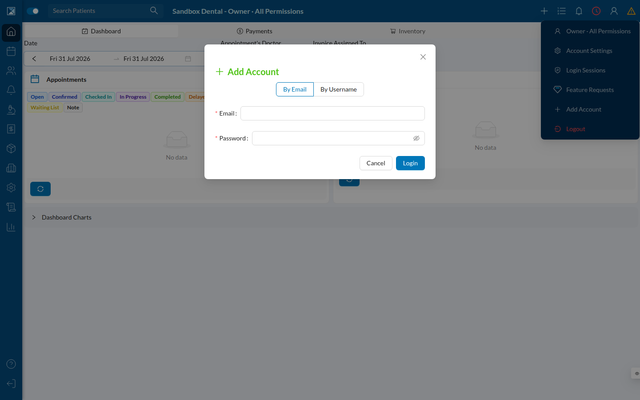This screenshot has width=640, height=400.
Task: Toggle password visibility eye icon
Action: 416,138
